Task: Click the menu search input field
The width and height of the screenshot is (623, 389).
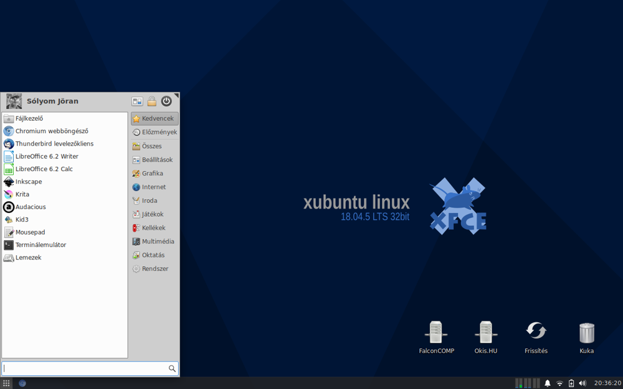Action: pyautogui.click(x=84, y=368)
